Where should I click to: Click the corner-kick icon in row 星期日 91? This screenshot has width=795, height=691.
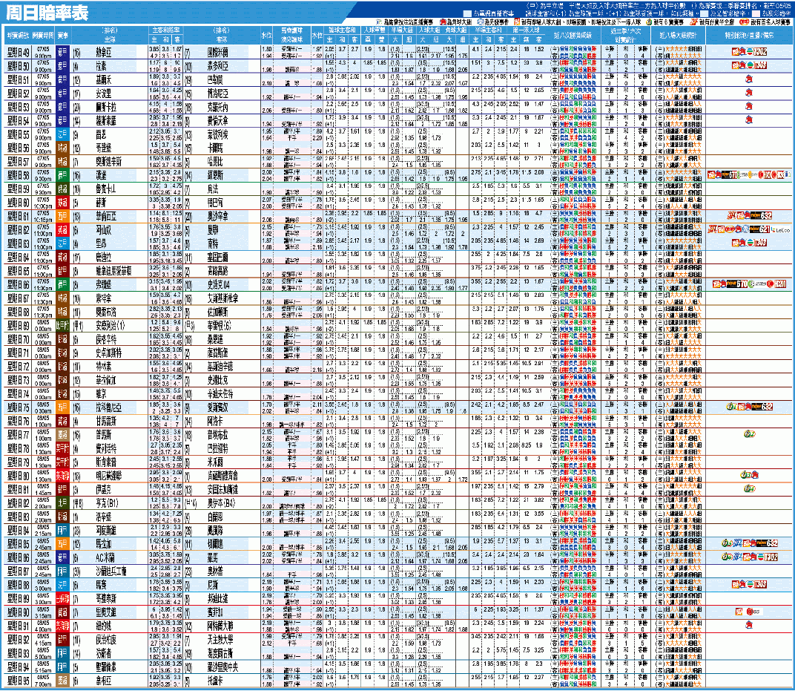point(749,626)
